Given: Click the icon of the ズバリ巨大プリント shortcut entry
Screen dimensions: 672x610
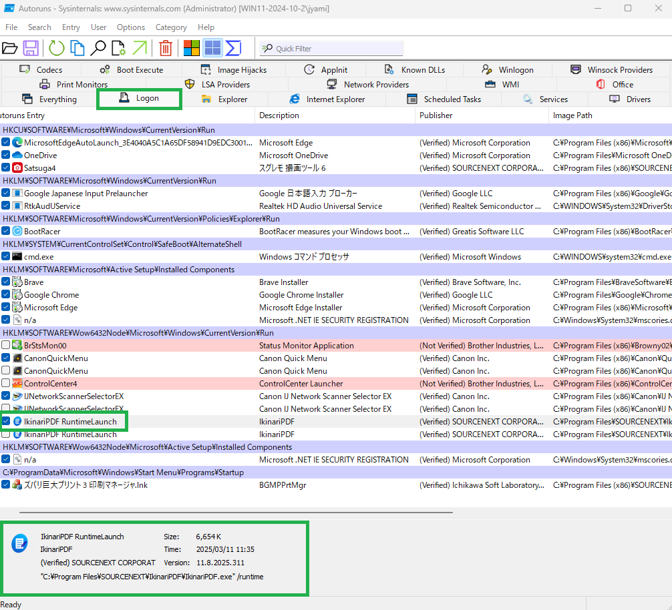Looking at the screenshot, I should coord(17,485).
